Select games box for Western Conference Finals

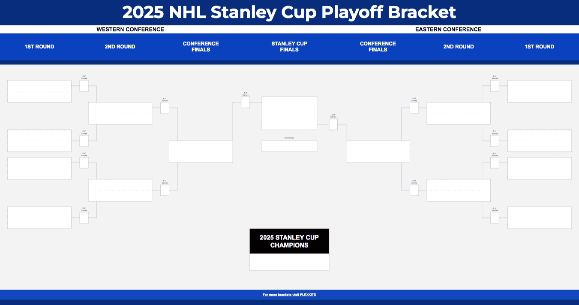245,102
